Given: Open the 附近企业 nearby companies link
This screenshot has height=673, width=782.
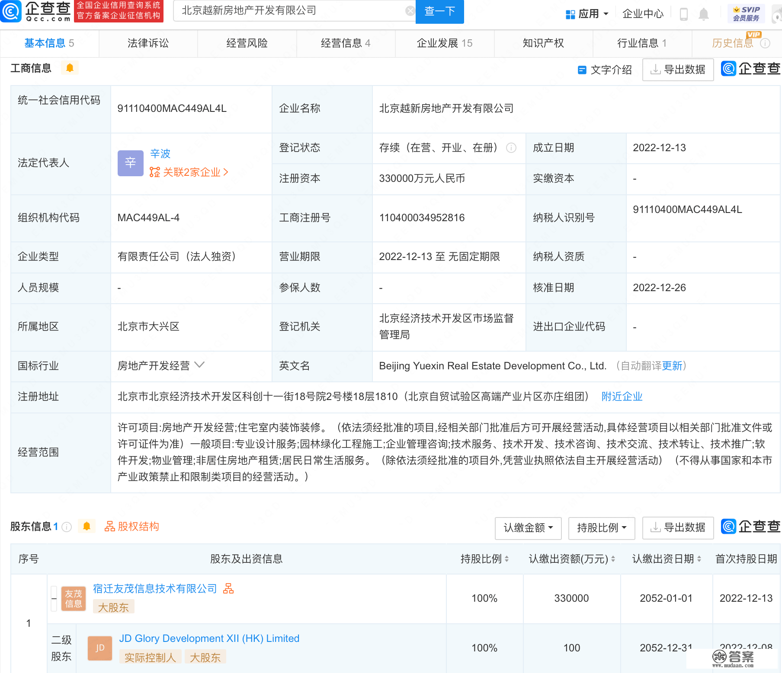Looking at the screenshot, I should tap(622, 397).
